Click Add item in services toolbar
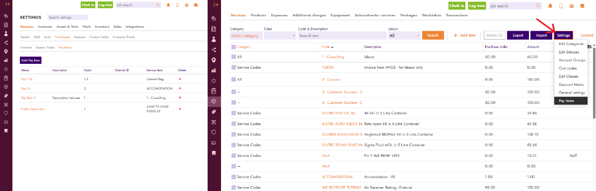 point(465,35)
